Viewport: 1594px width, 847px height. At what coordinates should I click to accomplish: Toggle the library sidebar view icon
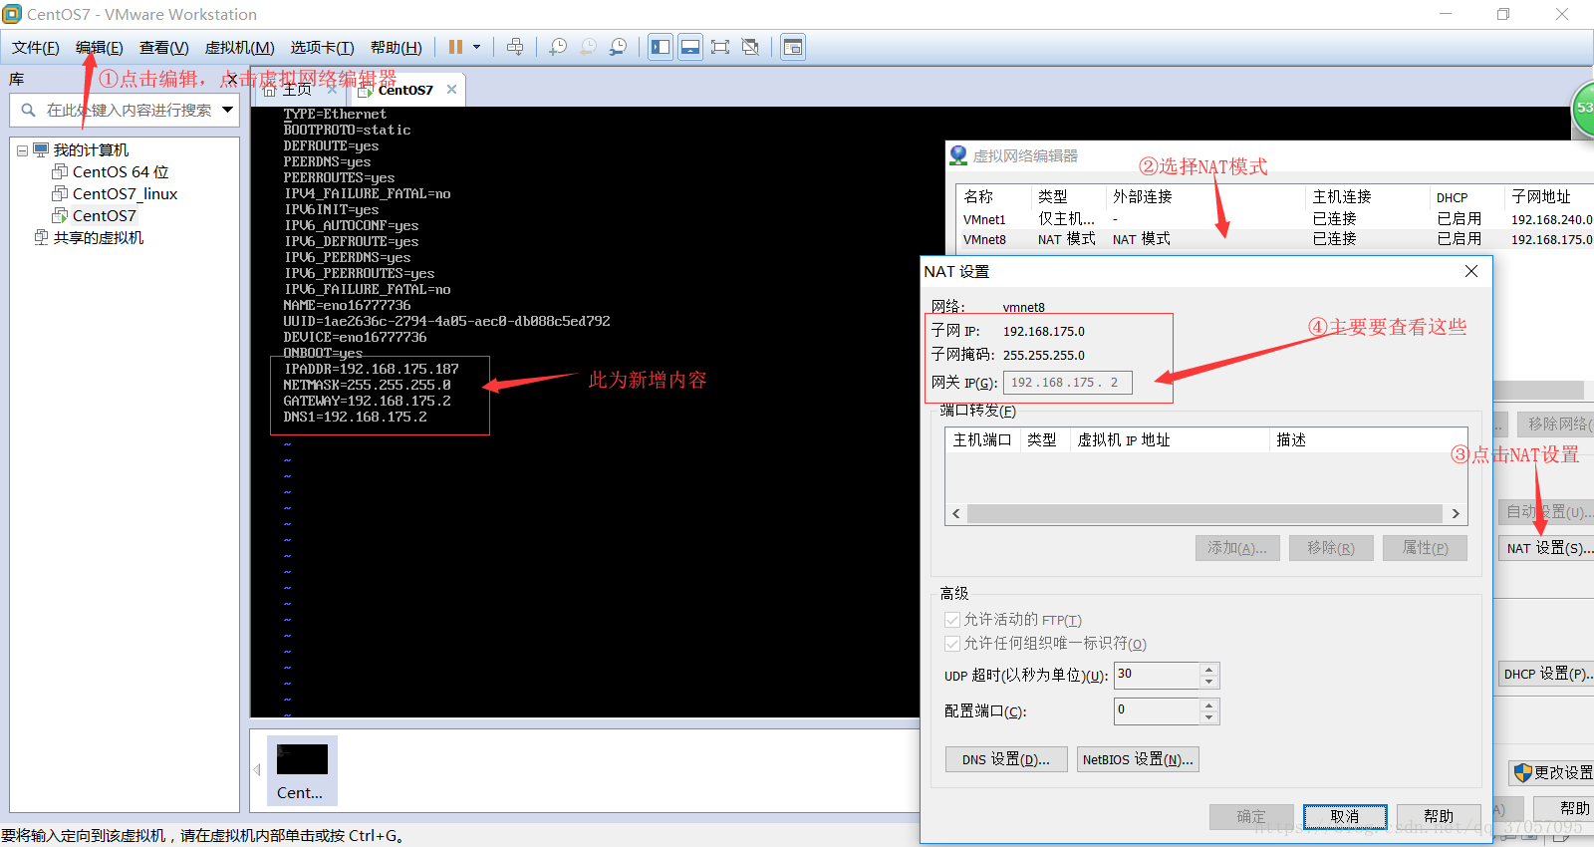click(661, 47)
